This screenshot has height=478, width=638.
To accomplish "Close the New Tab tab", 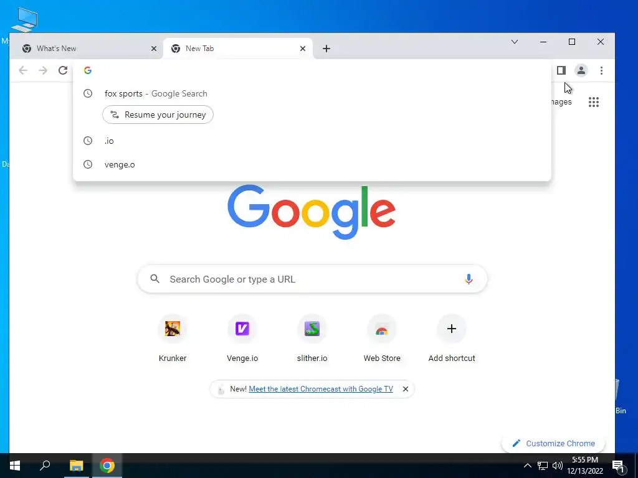I will 303,49.
